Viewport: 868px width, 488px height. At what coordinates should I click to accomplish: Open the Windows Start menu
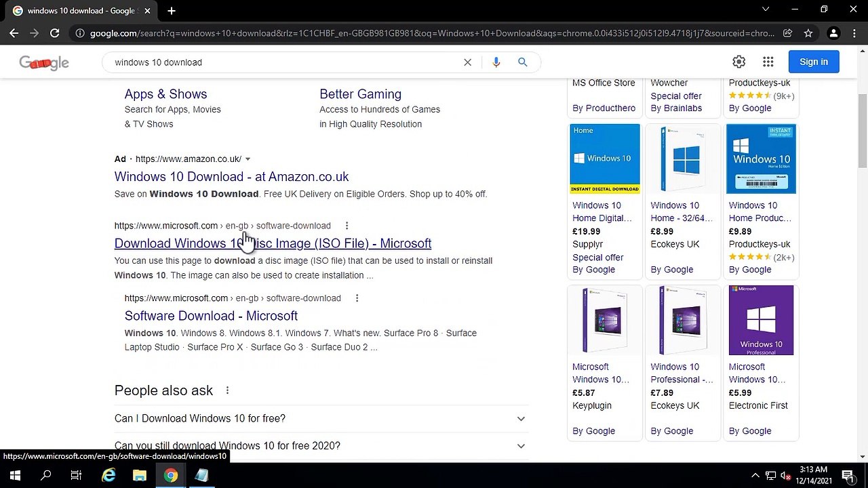click(15, 475)
